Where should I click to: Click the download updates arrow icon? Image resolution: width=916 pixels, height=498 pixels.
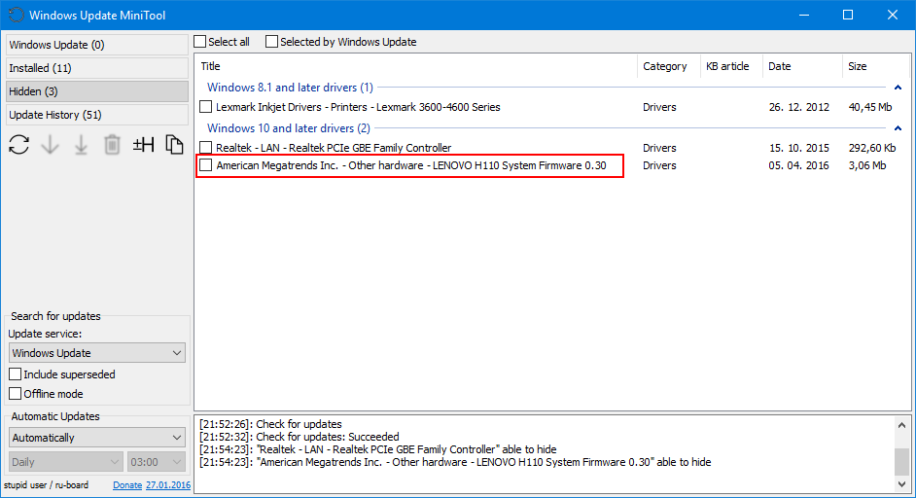click(51, 144)
